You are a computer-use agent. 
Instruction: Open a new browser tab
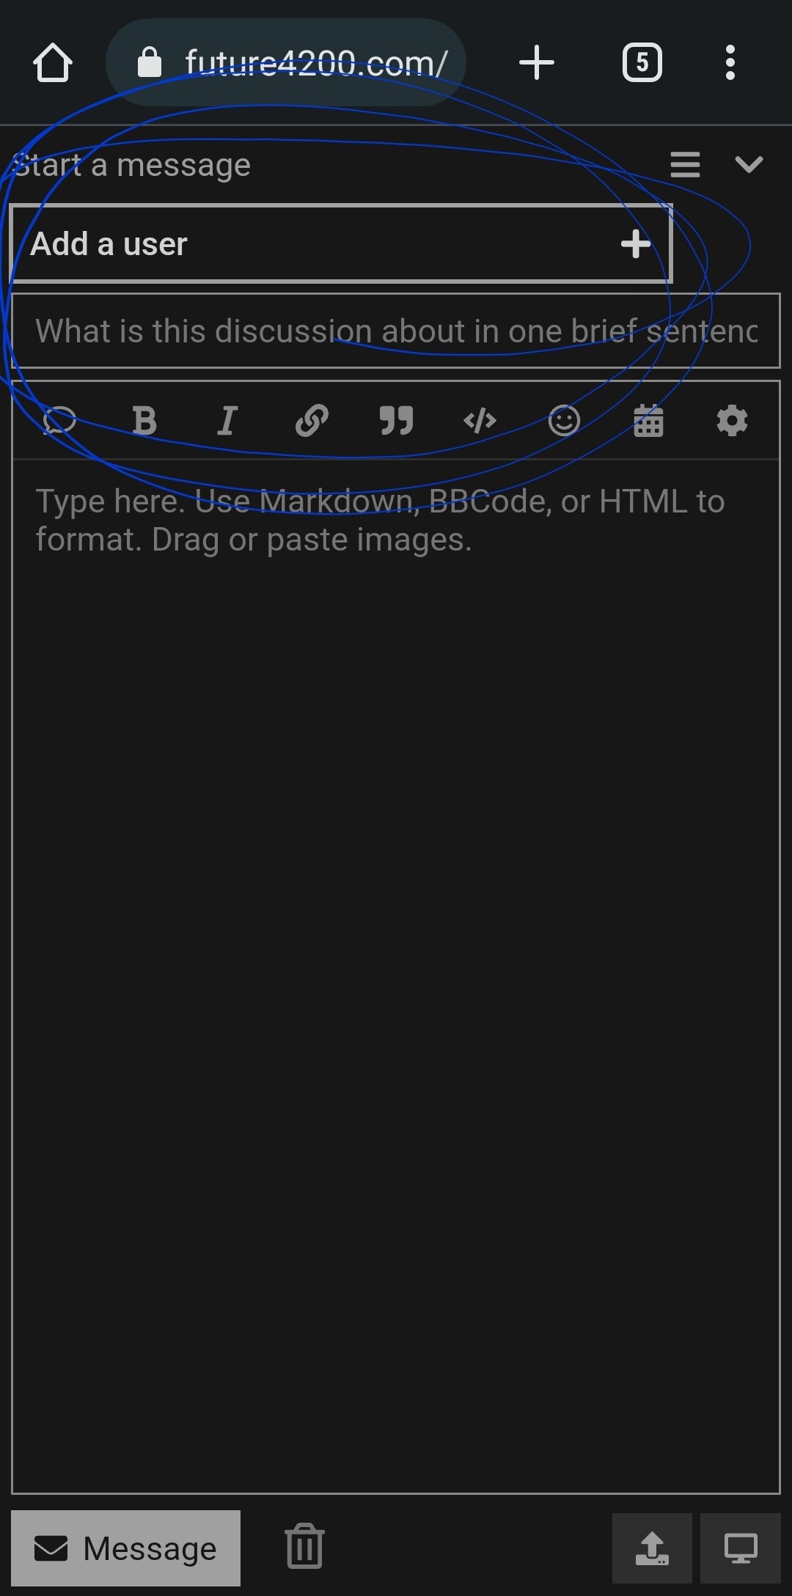click(x=536, y=63)
